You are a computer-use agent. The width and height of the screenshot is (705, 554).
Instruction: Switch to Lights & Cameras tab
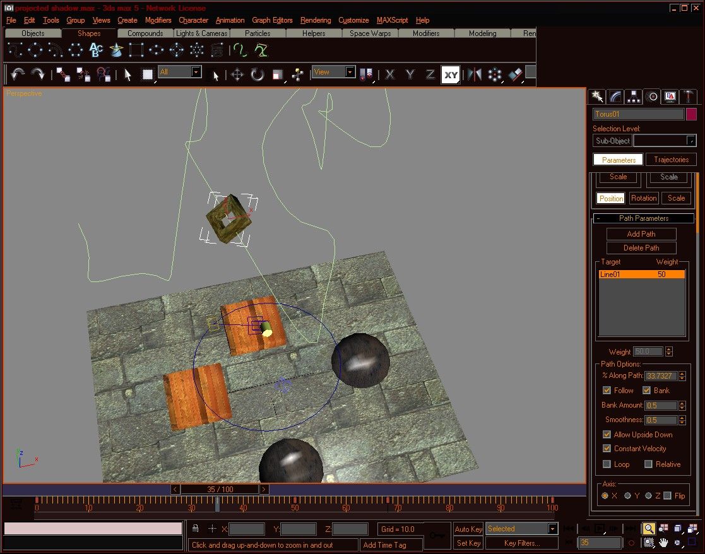(x=201, y=33)
